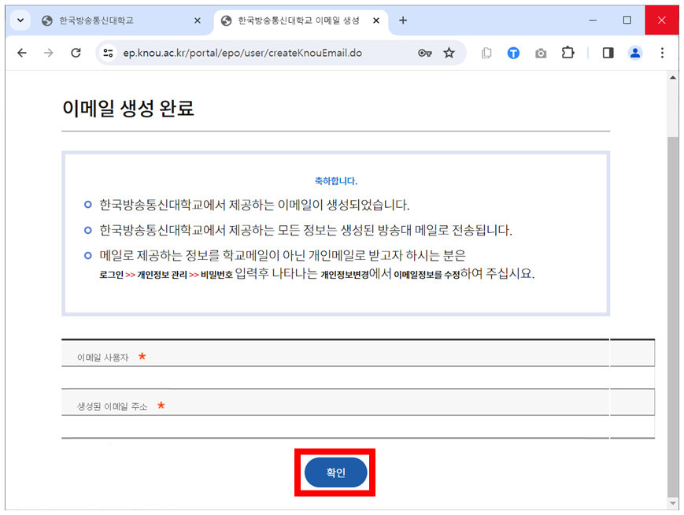The image size is (684, 515).
Task: Click the page vertical scrollbar thumb
Action: tap(673, 317)
